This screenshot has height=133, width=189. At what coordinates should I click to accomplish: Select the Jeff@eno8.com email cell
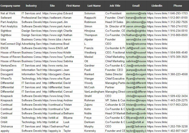point(136,48)
